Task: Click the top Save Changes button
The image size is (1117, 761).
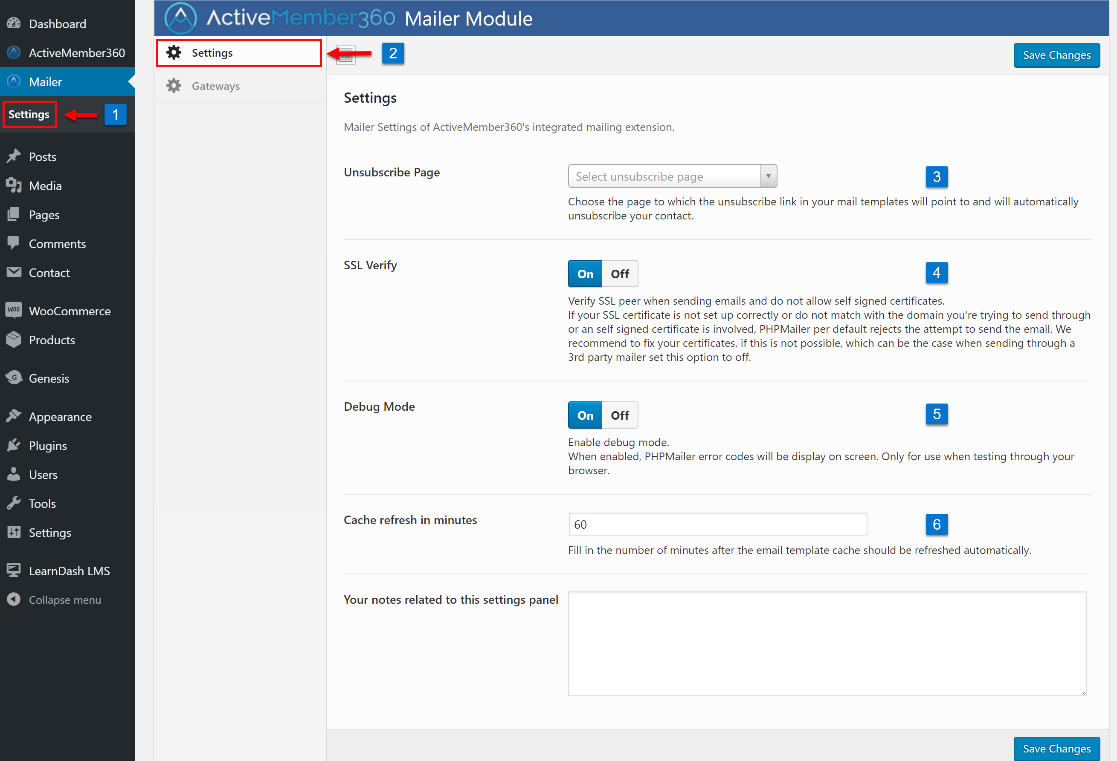Action: point(1056,55)
